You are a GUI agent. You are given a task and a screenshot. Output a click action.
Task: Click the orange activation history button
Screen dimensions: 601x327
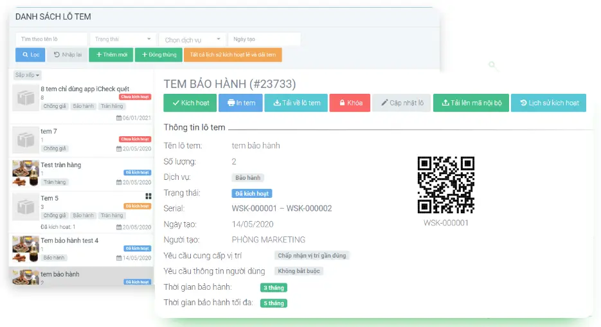click(233, 55)
